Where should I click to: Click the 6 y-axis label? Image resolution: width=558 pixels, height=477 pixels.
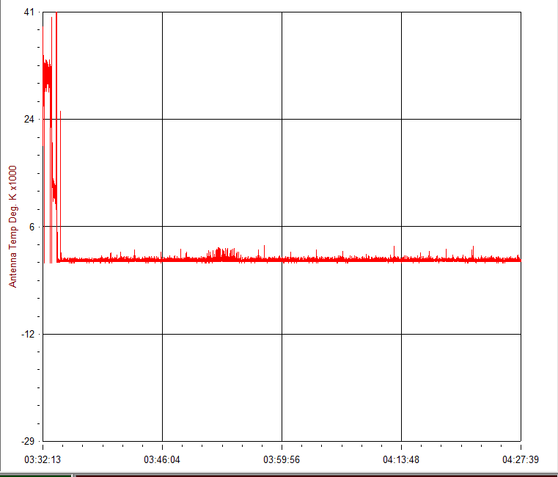tap(32, 227)
